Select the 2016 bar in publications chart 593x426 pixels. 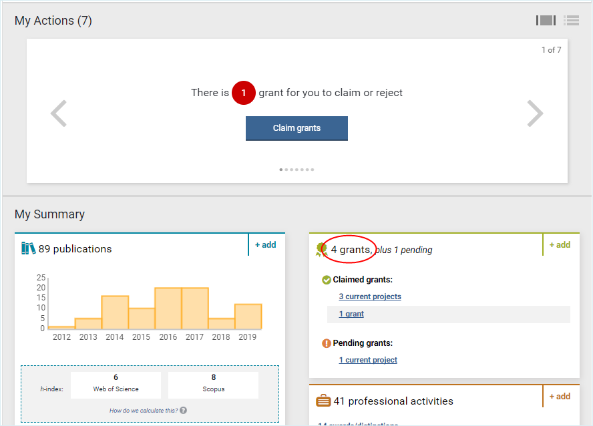168,308
